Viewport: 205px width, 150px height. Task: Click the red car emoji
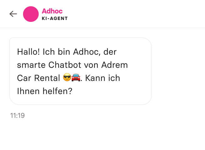coord(76,77)
